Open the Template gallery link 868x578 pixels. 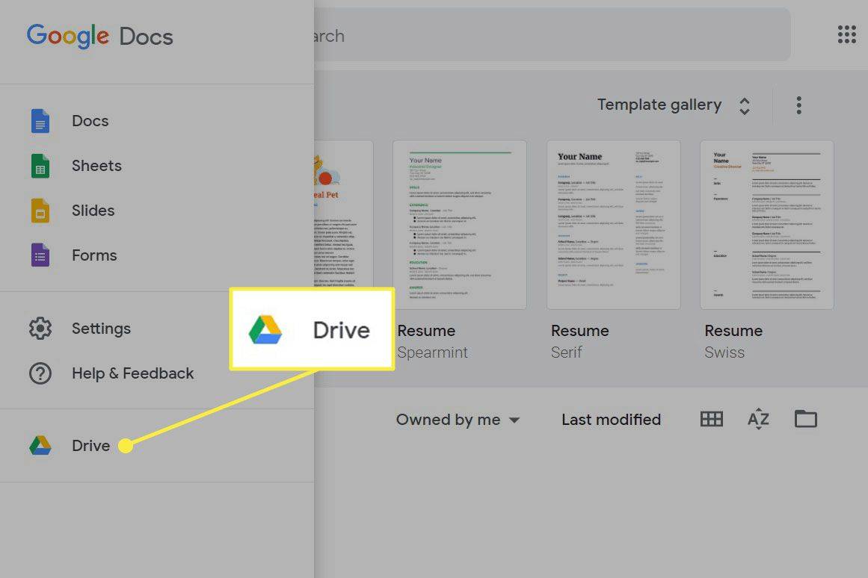coord(659,105)
